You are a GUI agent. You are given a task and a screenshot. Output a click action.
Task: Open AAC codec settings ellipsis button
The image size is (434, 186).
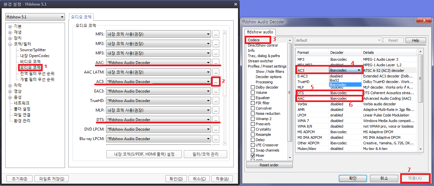pos(215,62)
